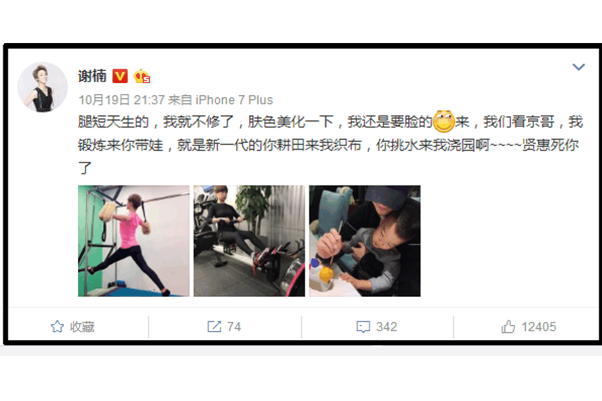602x401 pixels.
Task: Click the smiley emoji in post text
Action: coord(443,122)
